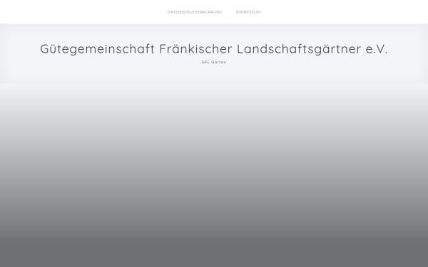Open the Datenschutzerklärung menu item
Viewport: 428px width, 267px height.
(x=195, y=12)
